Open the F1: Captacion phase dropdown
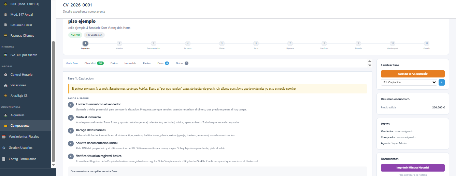 point(409,82)
